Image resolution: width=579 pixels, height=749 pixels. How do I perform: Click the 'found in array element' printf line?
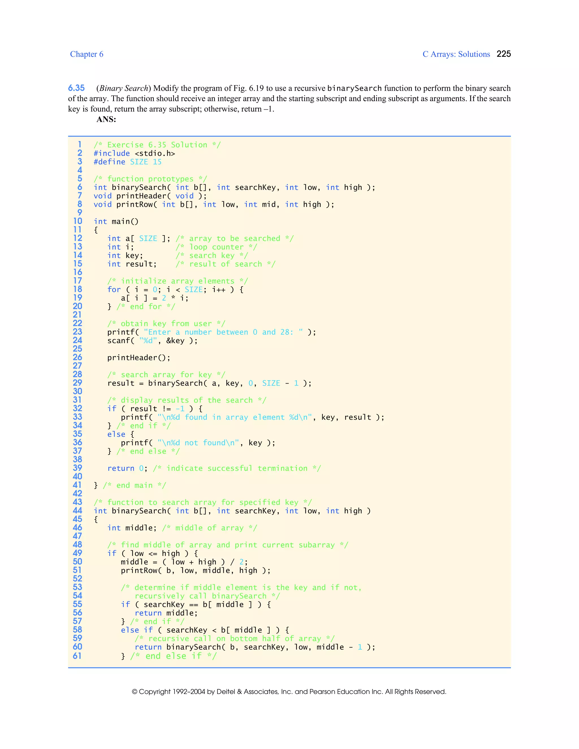click(252, 417)
